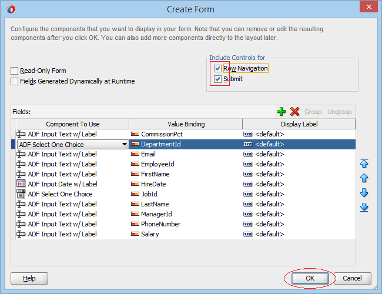382x294 pixels.
Task: Select the CommissionPct value binding
Action: pyautogui.click(x=186, y=134)
